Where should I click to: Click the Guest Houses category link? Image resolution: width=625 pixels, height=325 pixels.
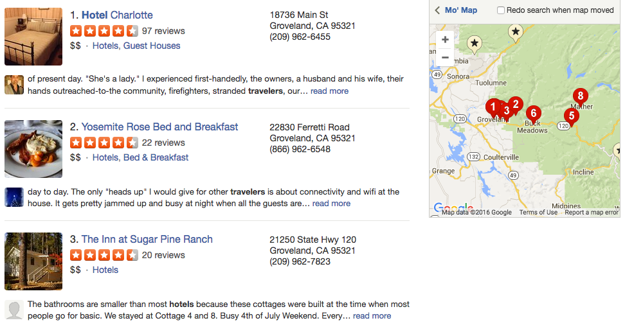point(152,46)
